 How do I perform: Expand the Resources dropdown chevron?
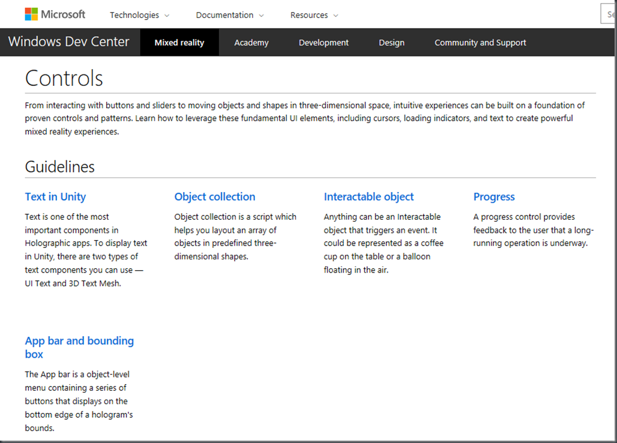(x=336, y=16)
